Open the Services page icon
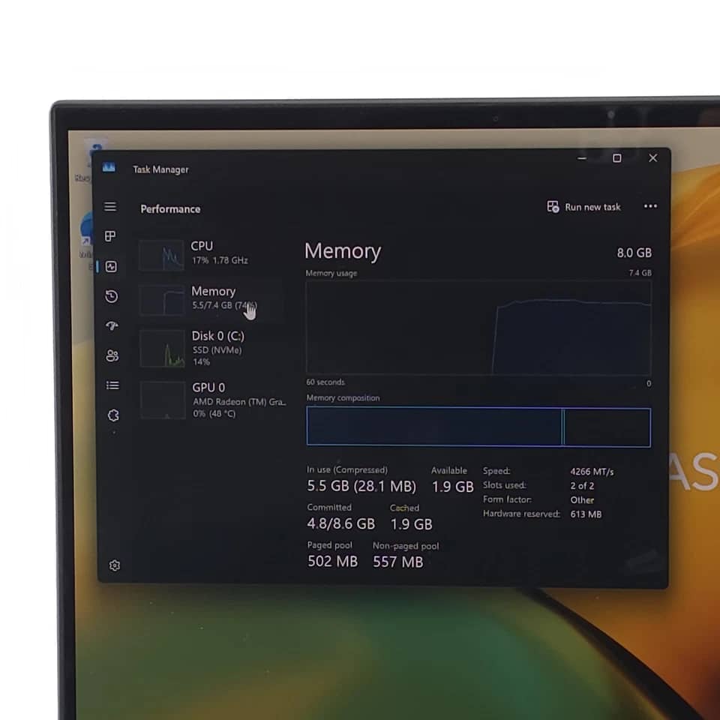This screenshot has width=720, height=720. (113, 415)
